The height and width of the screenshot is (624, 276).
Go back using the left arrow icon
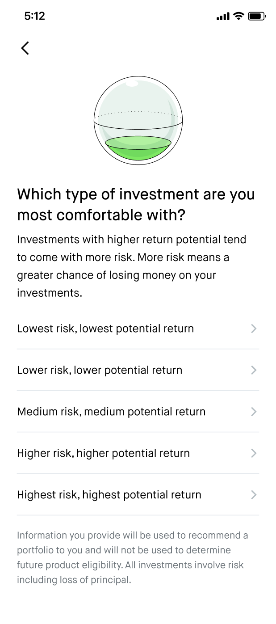(x=25, y=48)
